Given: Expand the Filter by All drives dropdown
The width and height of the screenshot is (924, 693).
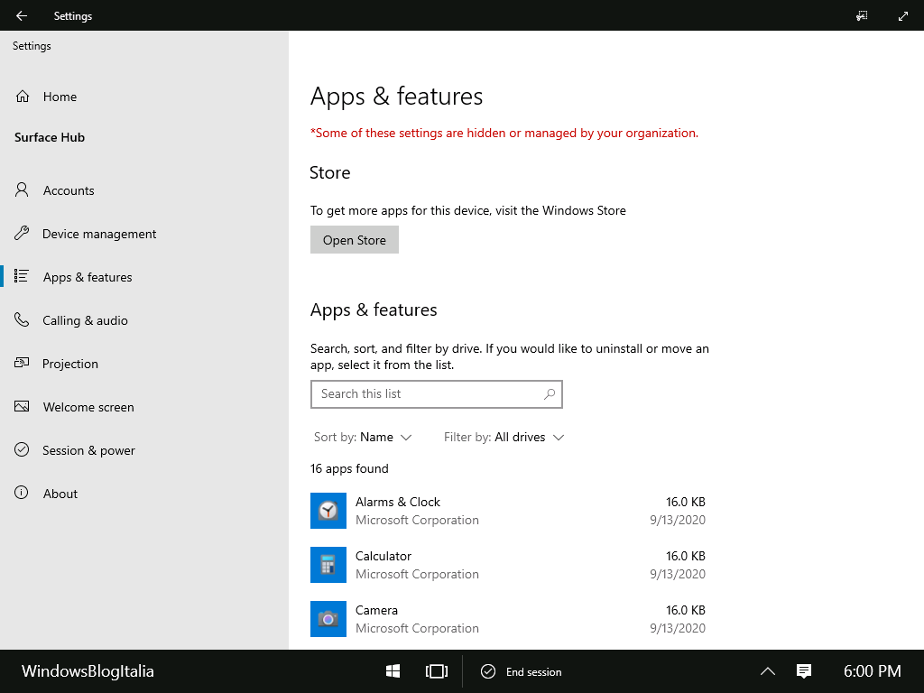Looking at the screenshot, I should click(504, 438).
